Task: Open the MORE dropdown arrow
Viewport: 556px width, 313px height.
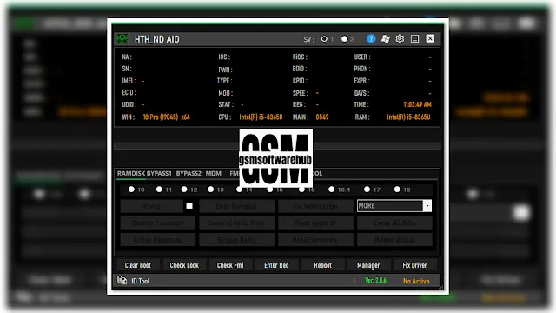Action: click(x=427, y=206)
